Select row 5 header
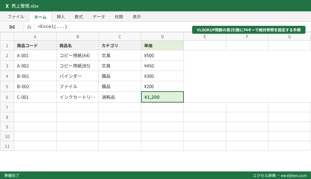Image resolution: width=311 pixels, height=179 pixels. click(7, 86)
